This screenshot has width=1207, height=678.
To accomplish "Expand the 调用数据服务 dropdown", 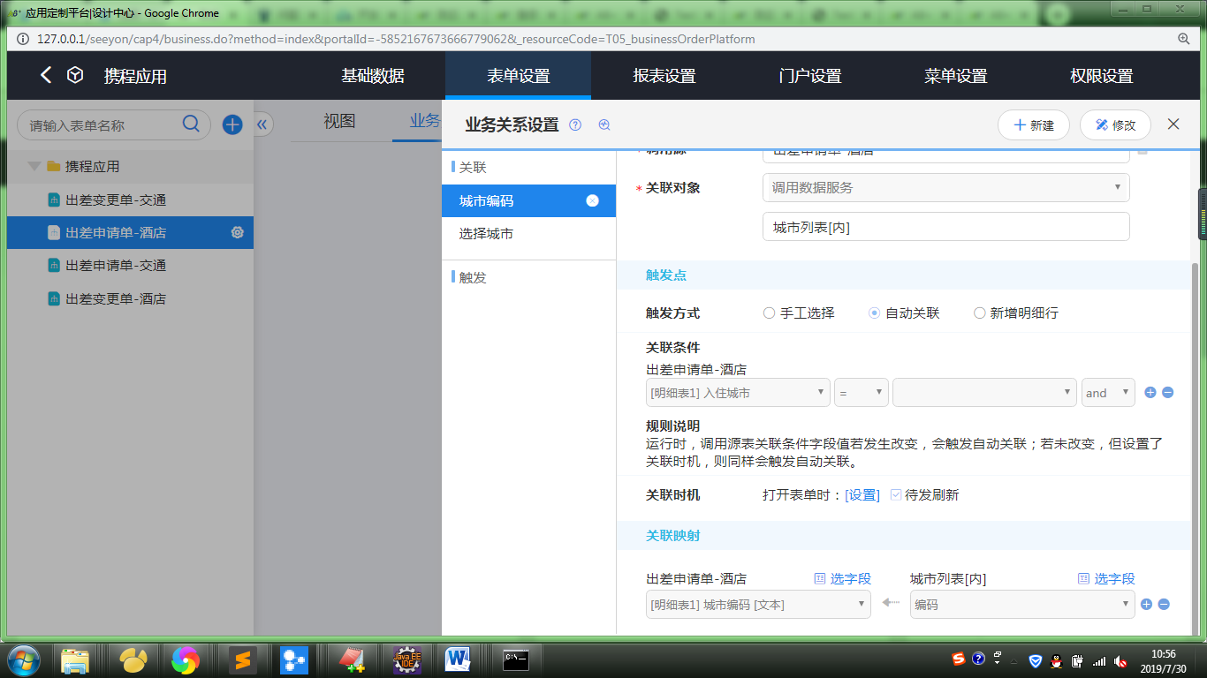I will [945, 187].
